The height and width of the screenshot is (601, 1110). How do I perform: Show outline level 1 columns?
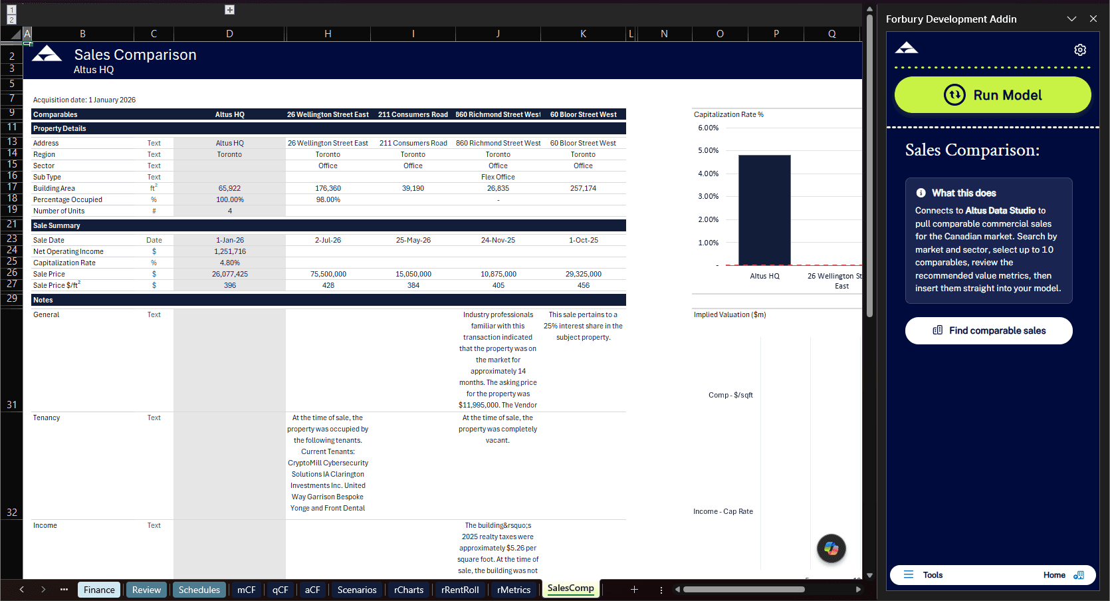click(11, 10)
